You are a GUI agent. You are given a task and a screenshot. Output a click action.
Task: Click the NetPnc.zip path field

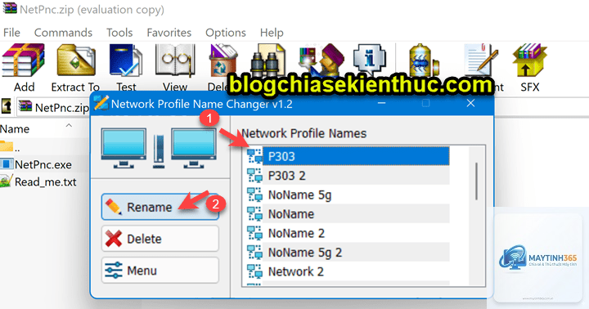coord(53,107)
